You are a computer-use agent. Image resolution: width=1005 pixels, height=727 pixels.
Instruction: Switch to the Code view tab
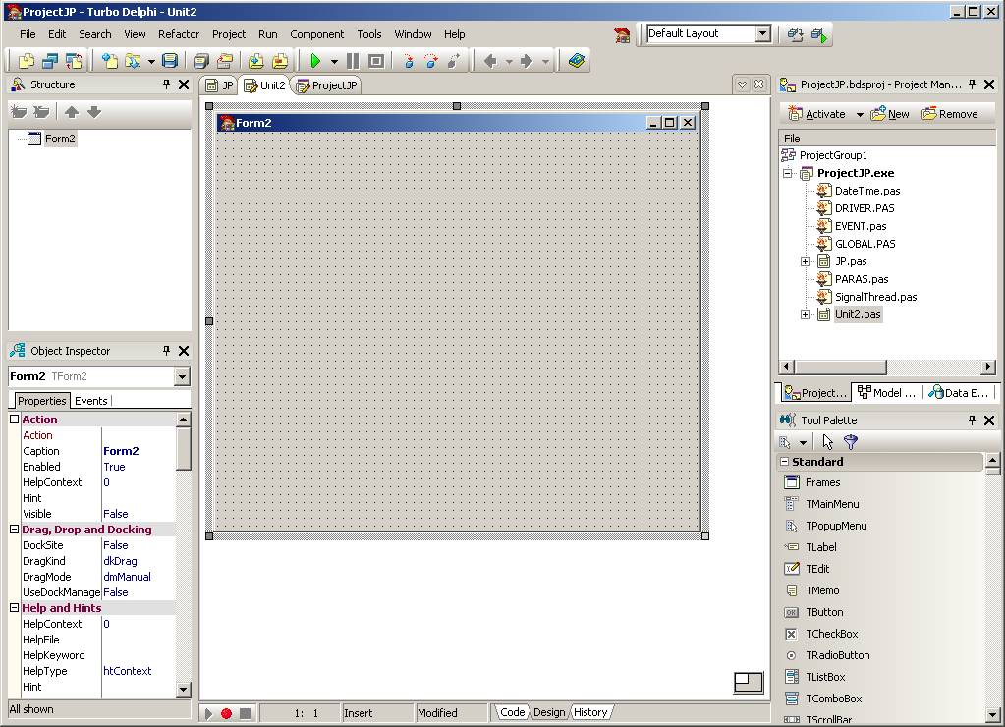pyautogui.click(x=512, y=712)
